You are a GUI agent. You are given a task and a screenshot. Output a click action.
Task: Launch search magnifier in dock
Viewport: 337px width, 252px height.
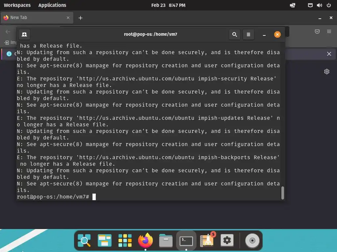[84, 241]
